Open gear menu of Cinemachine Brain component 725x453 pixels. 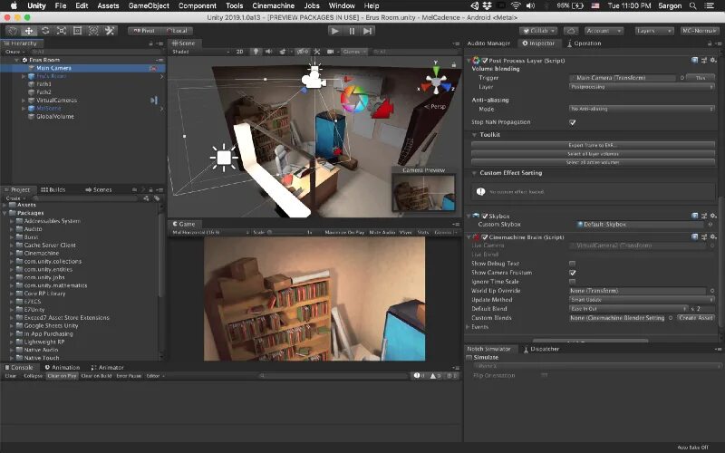pyautogui.click(x=713, y=236)
